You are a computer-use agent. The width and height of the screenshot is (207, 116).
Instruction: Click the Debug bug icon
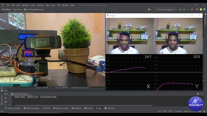(x=184, y=9)
